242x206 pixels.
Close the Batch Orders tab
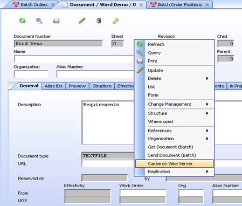pyautogui.click(x=53, y=5)
